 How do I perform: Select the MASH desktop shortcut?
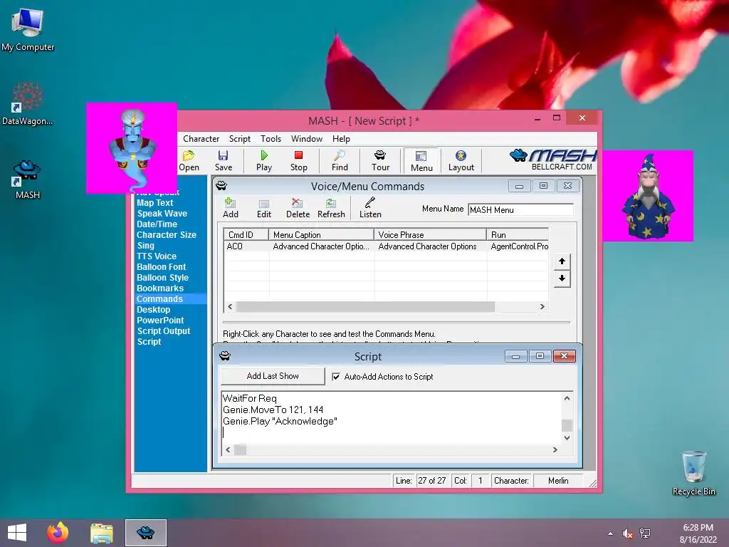(x=28, y=179)
